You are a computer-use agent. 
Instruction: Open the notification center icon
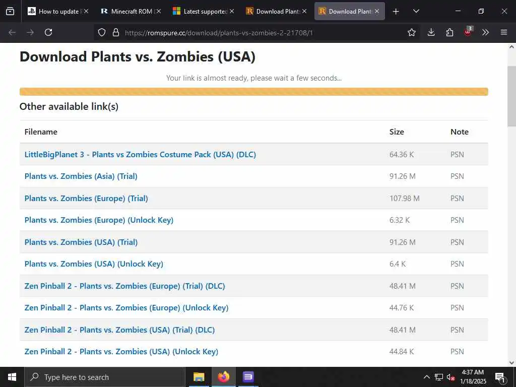pyautogui.click(x=500, y=377)
